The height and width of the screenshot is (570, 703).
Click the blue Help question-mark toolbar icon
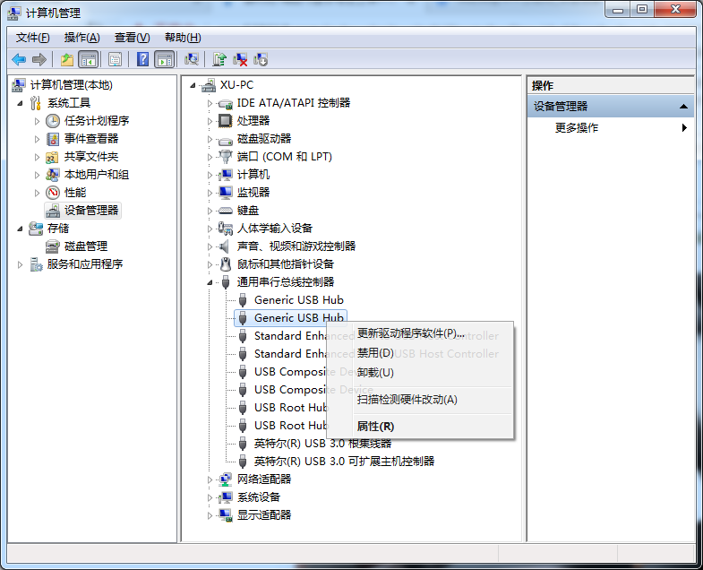point(142,59)
